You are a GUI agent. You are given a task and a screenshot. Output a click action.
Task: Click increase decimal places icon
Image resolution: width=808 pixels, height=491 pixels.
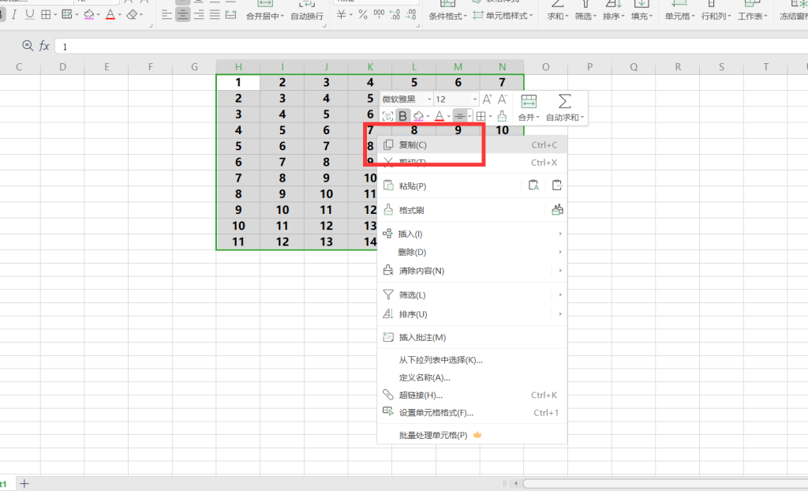click(x=395, y=15)
